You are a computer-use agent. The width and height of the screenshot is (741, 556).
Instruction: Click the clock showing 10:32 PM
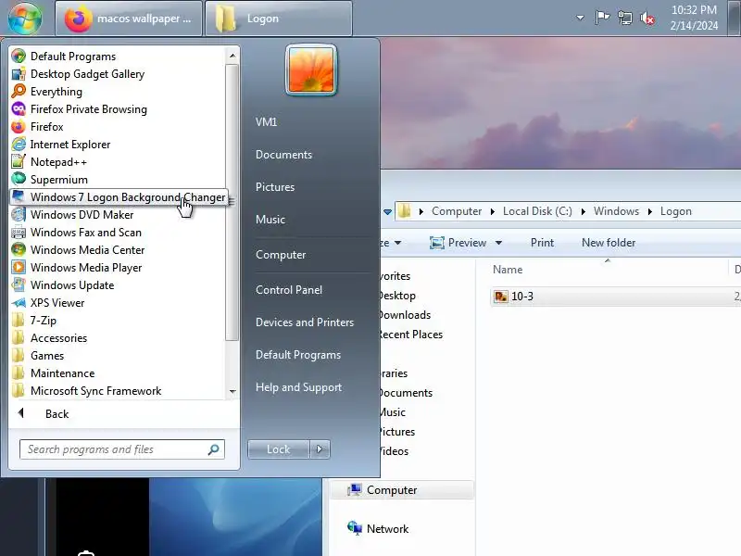(x=694, y=18)
